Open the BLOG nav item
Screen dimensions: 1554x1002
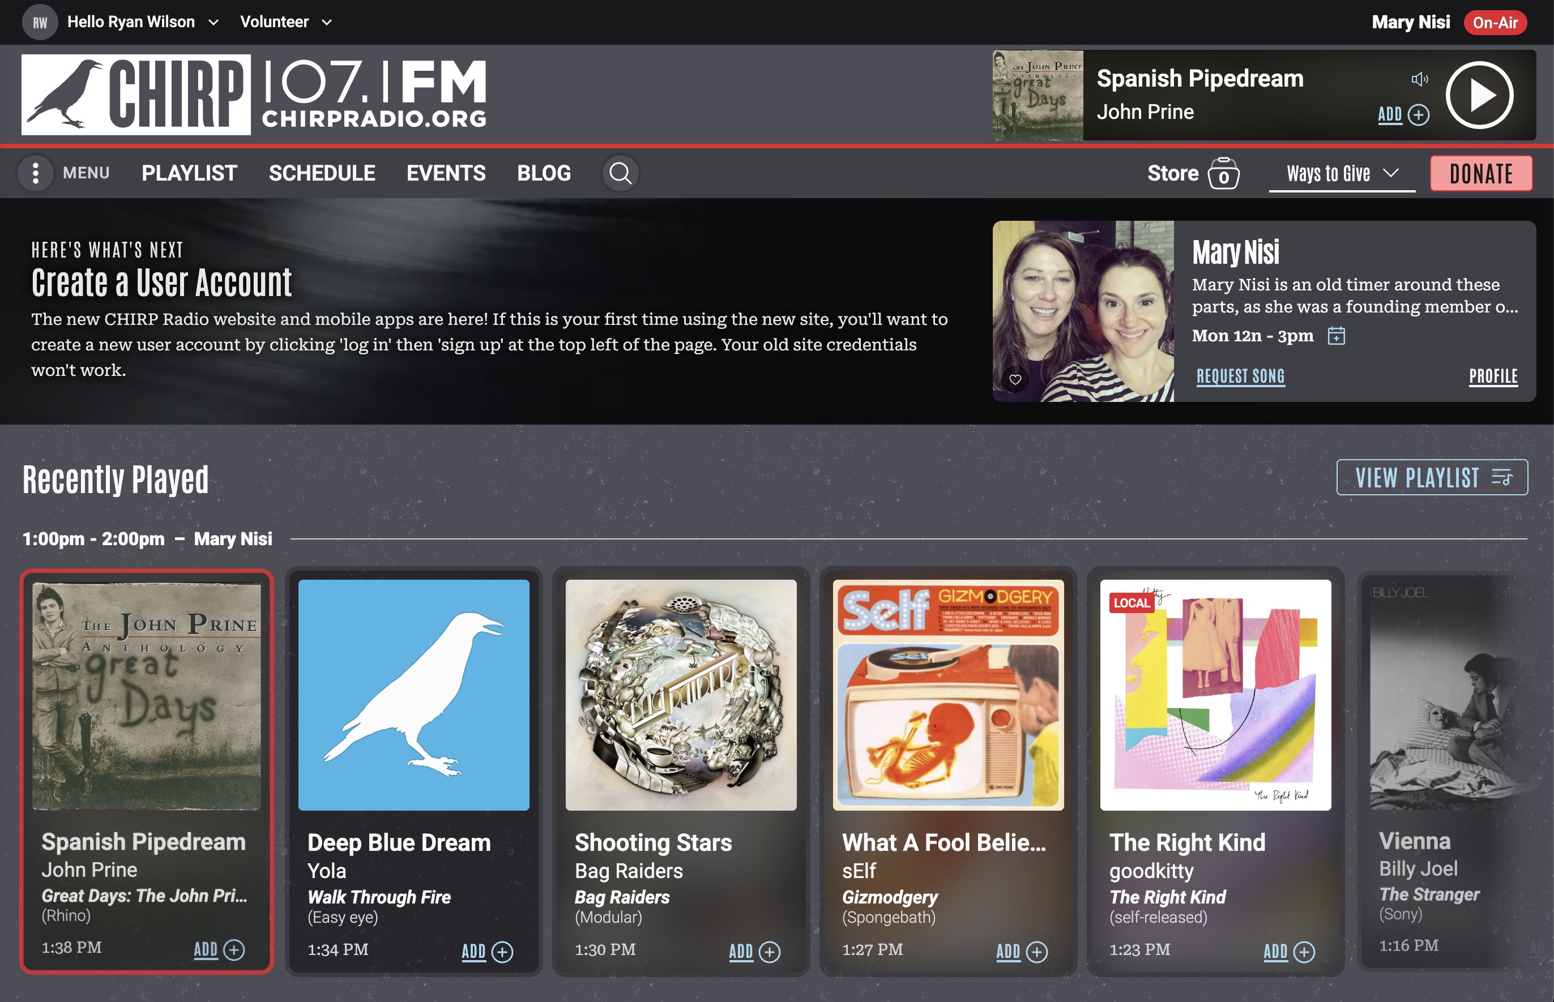click(x=544, y=173)
